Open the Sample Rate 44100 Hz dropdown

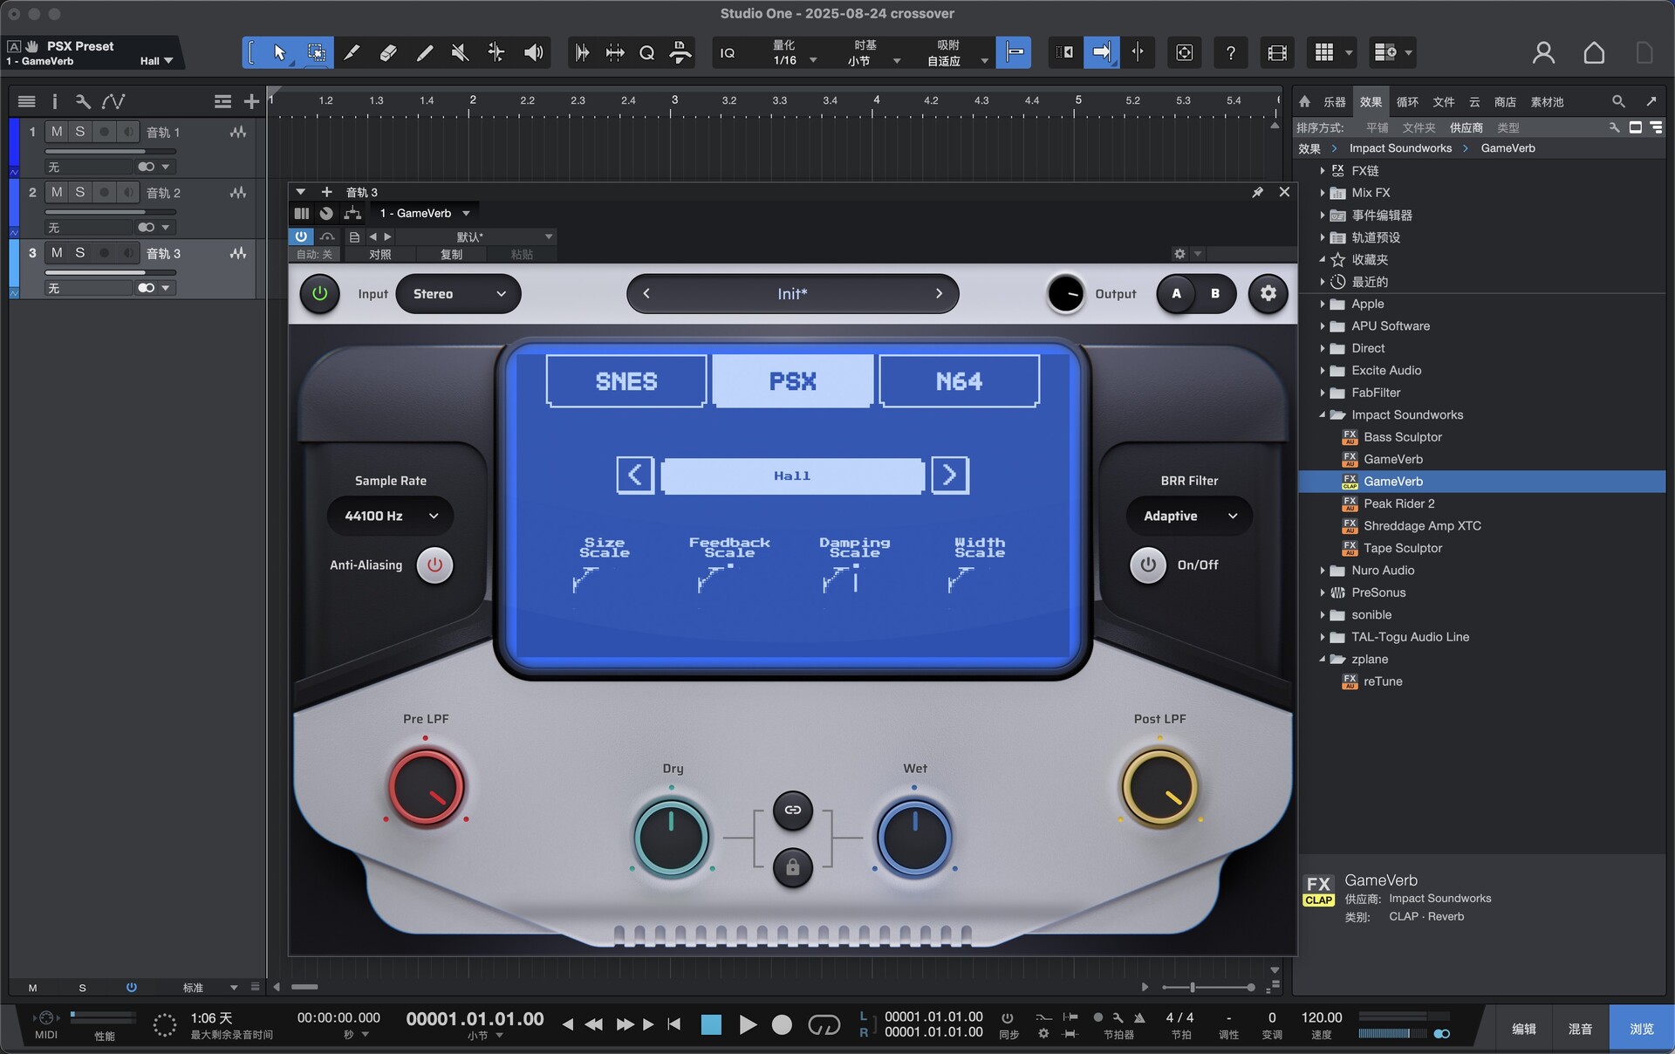click(390, 516)
